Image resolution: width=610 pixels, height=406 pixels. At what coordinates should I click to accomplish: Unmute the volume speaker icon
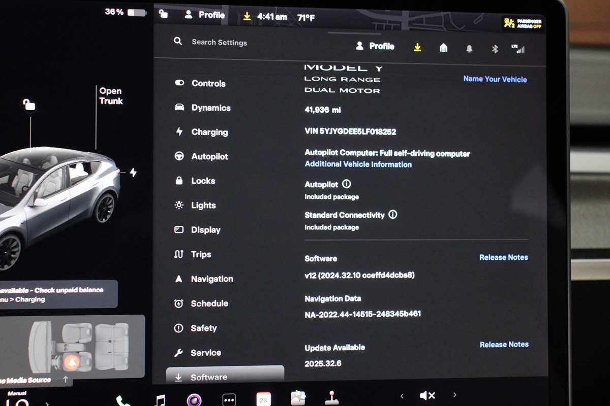pyautogui.click(x=428, y=395)
